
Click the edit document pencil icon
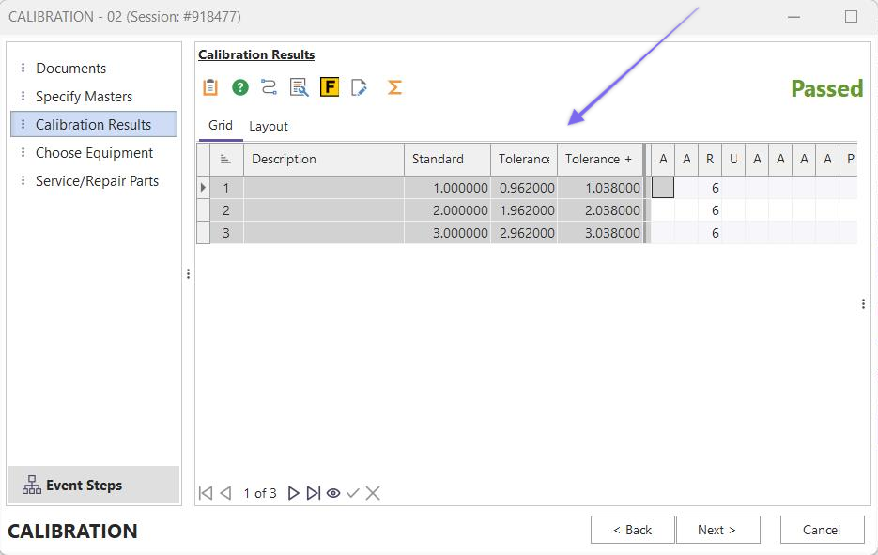pyautogui.click(x=359, y=87)
